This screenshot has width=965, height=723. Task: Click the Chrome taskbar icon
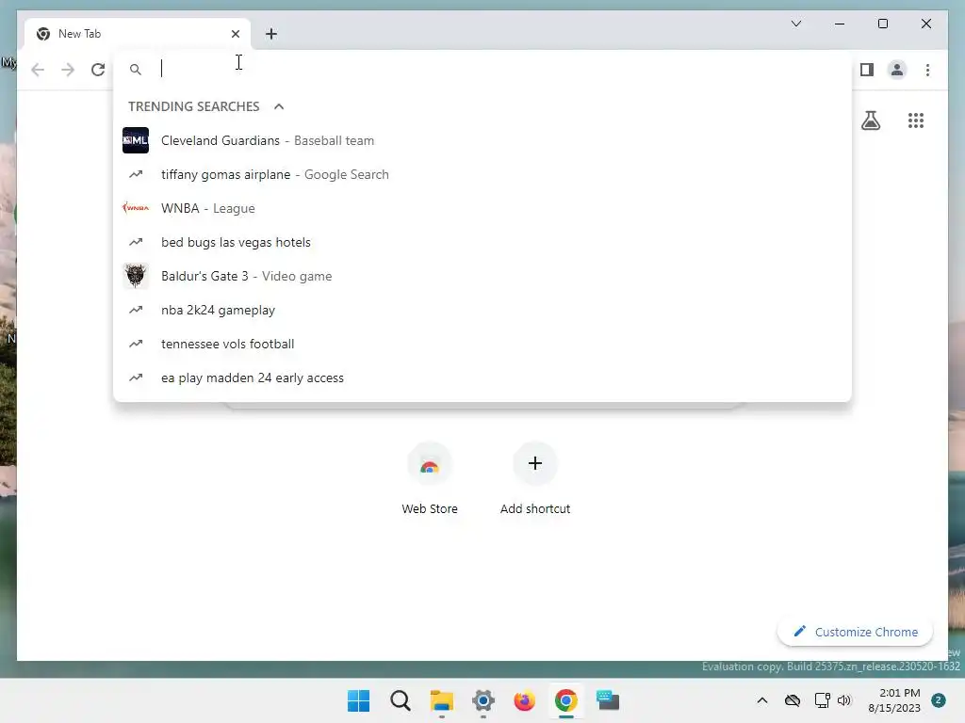click(566, 700)
